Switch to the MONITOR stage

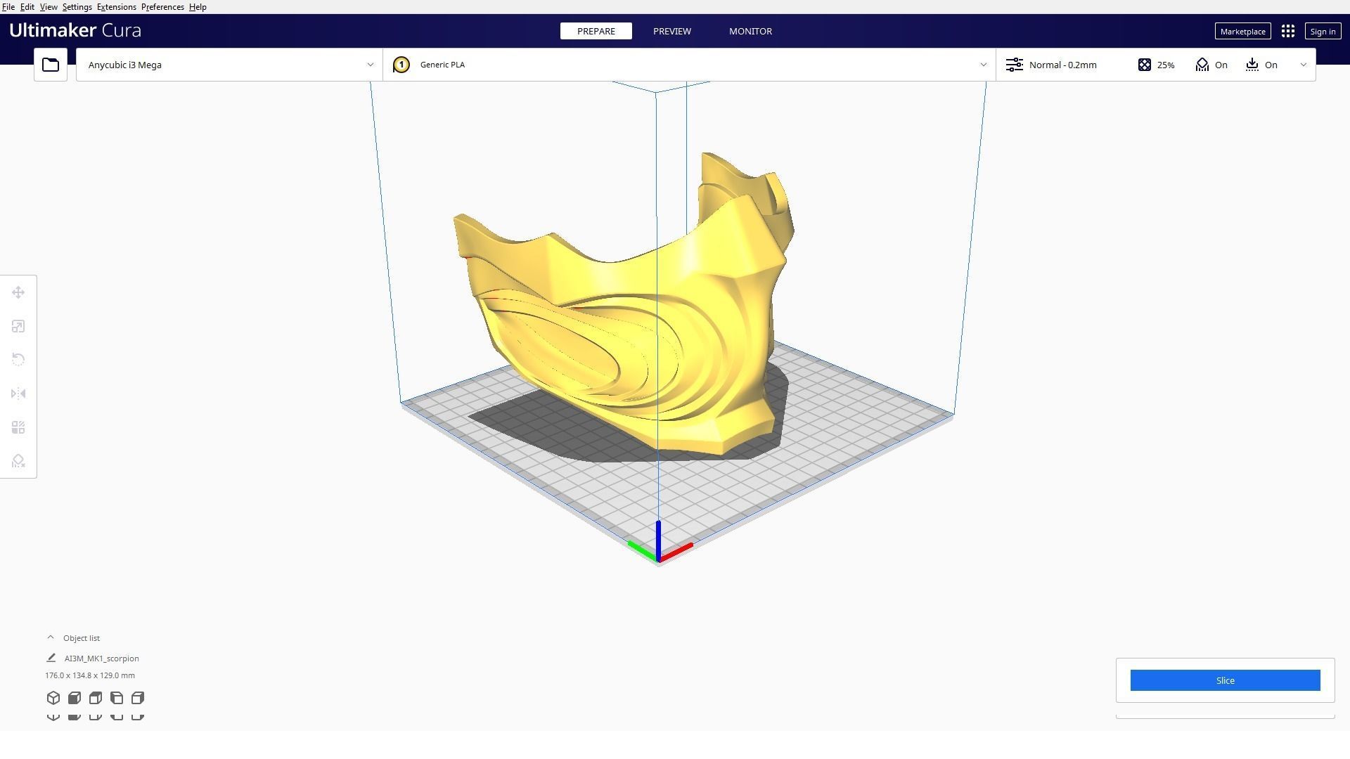750,31
